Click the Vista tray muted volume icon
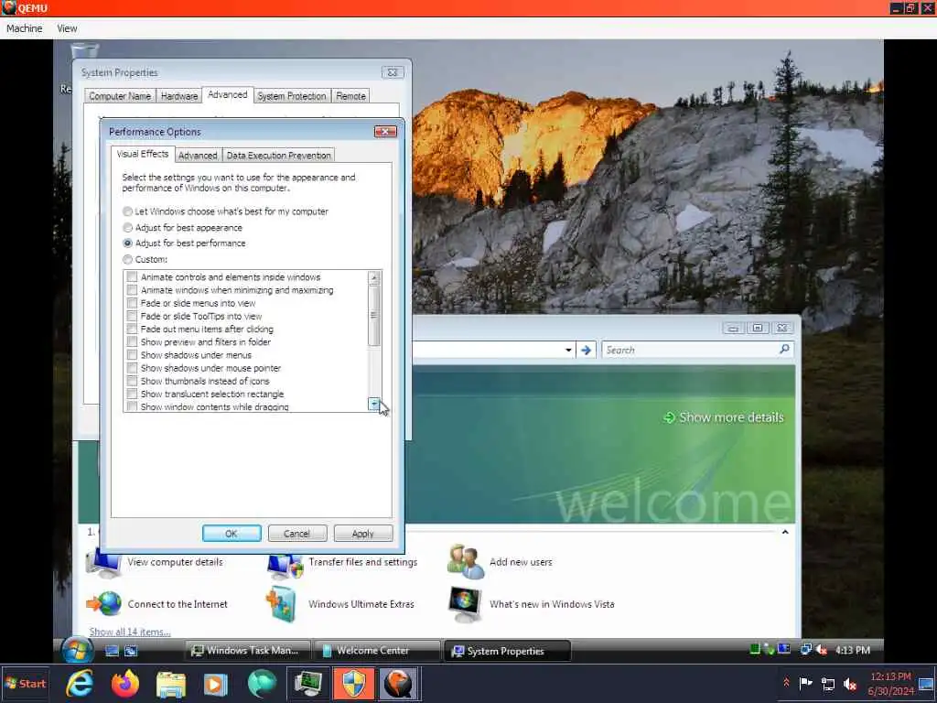Image resolution: width=937 pixels, height=703 pixels. pos(822,650)
